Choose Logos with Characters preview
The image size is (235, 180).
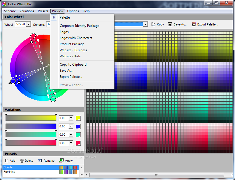tap(76, 38)
